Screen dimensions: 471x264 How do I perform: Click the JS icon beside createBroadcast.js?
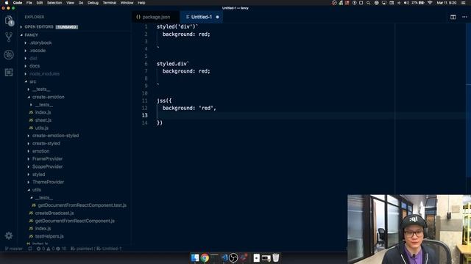[x=31, y=213]
